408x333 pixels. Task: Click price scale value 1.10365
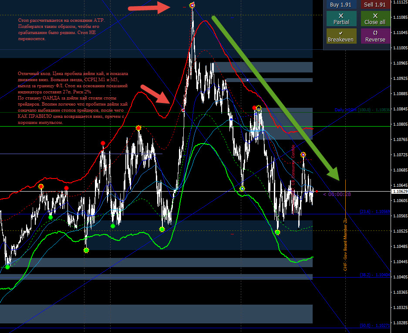click(400, 292)
